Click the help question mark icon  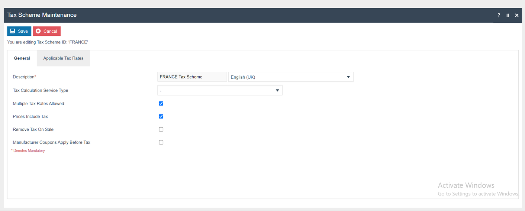pos(499,15)
